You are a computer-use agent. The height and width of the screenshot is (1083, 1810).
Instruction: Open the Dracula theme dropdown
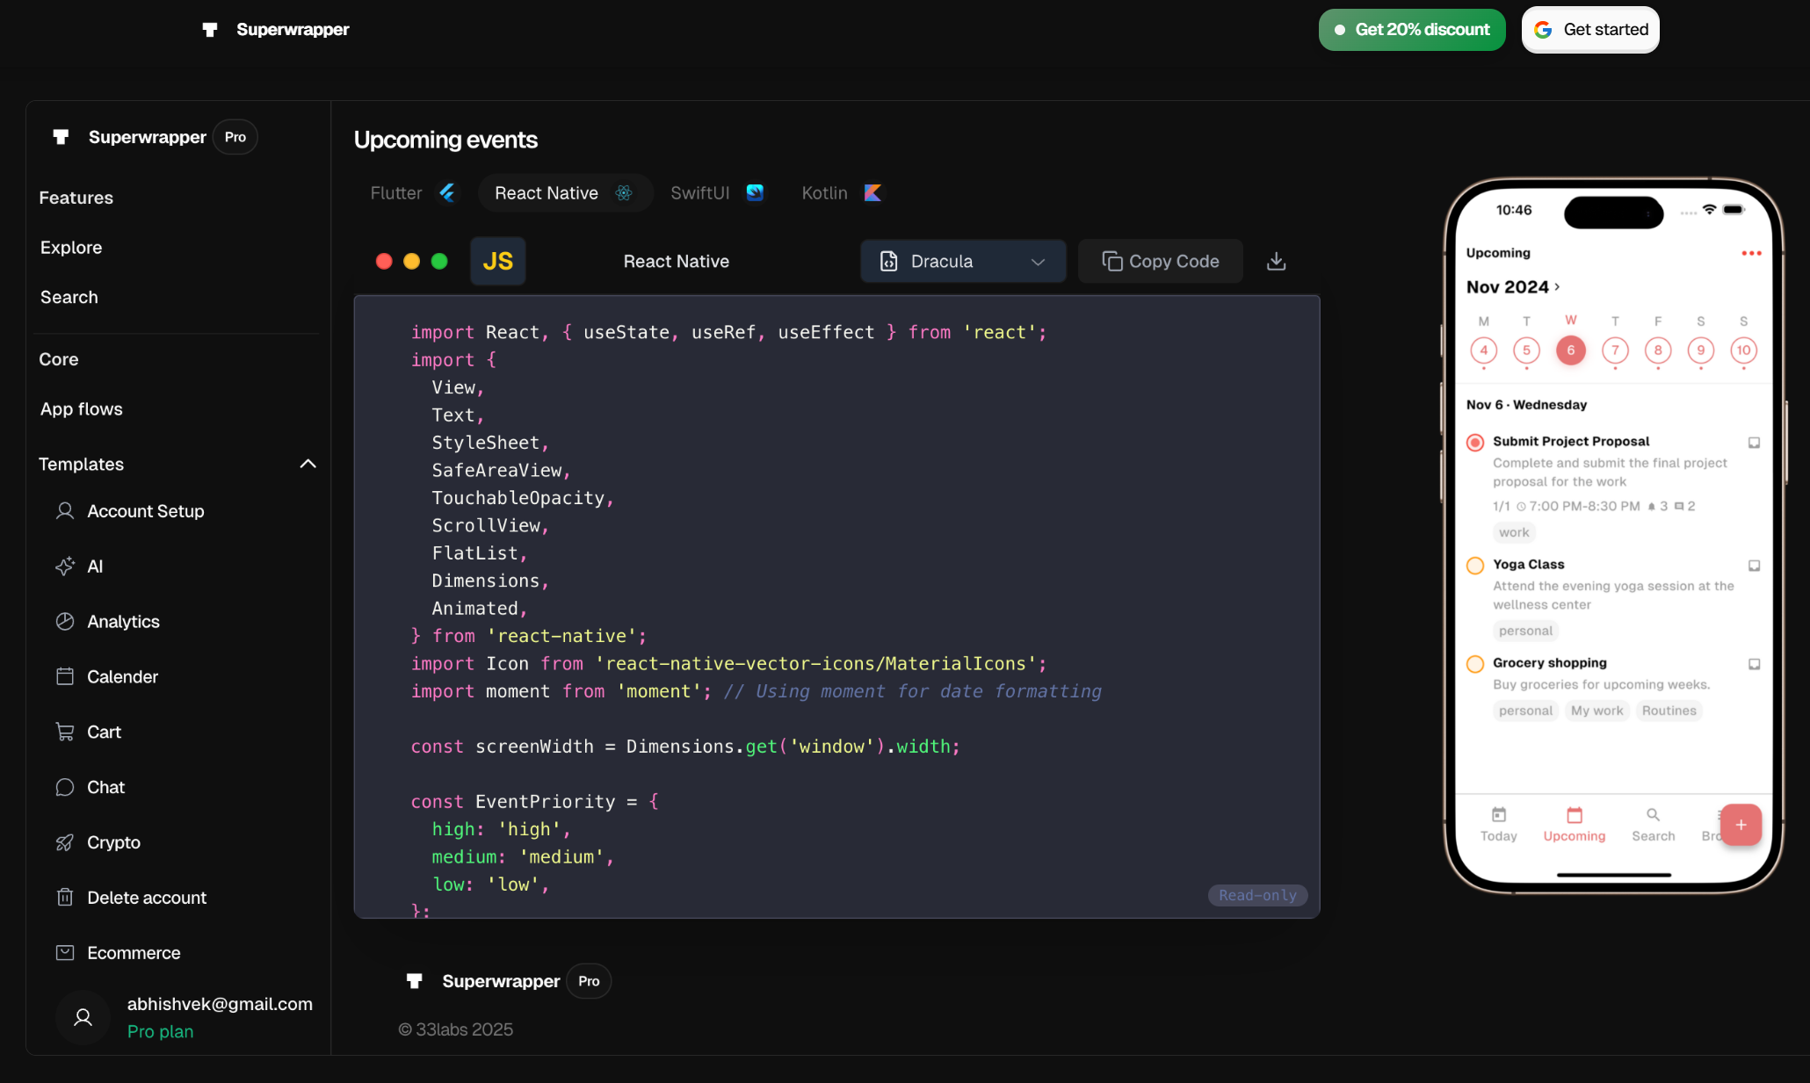tap(963, 261)
